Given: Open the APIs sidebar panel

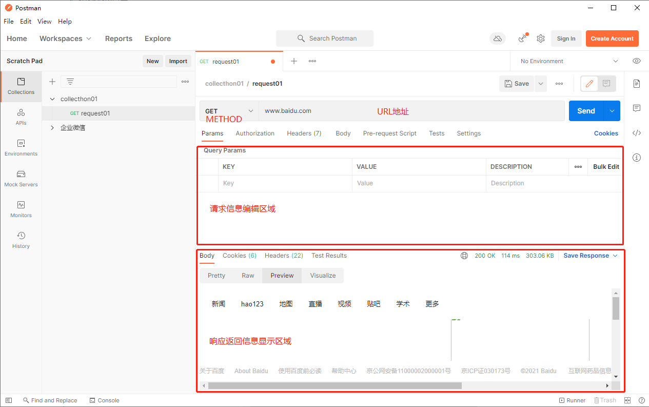Looking at the screenshot, I should [x=21, y=117].
